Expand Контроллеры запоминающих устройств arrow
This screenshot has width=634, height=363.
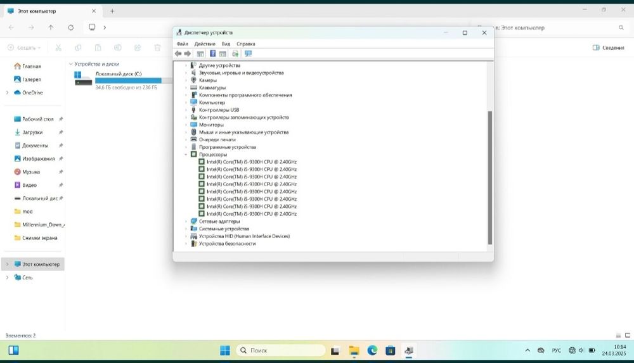pos(186,117)
